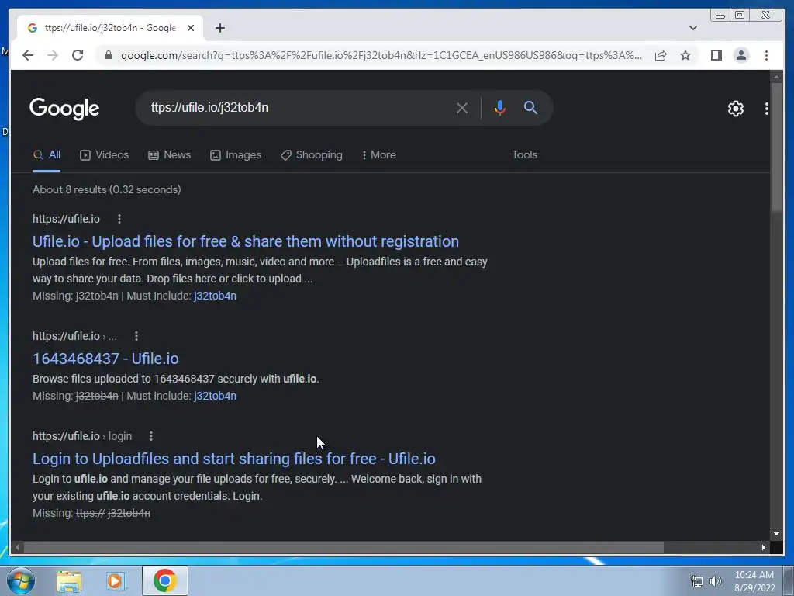Click the horizontal scroll left arrow
The image size is (794, 596).
[17, 547]
